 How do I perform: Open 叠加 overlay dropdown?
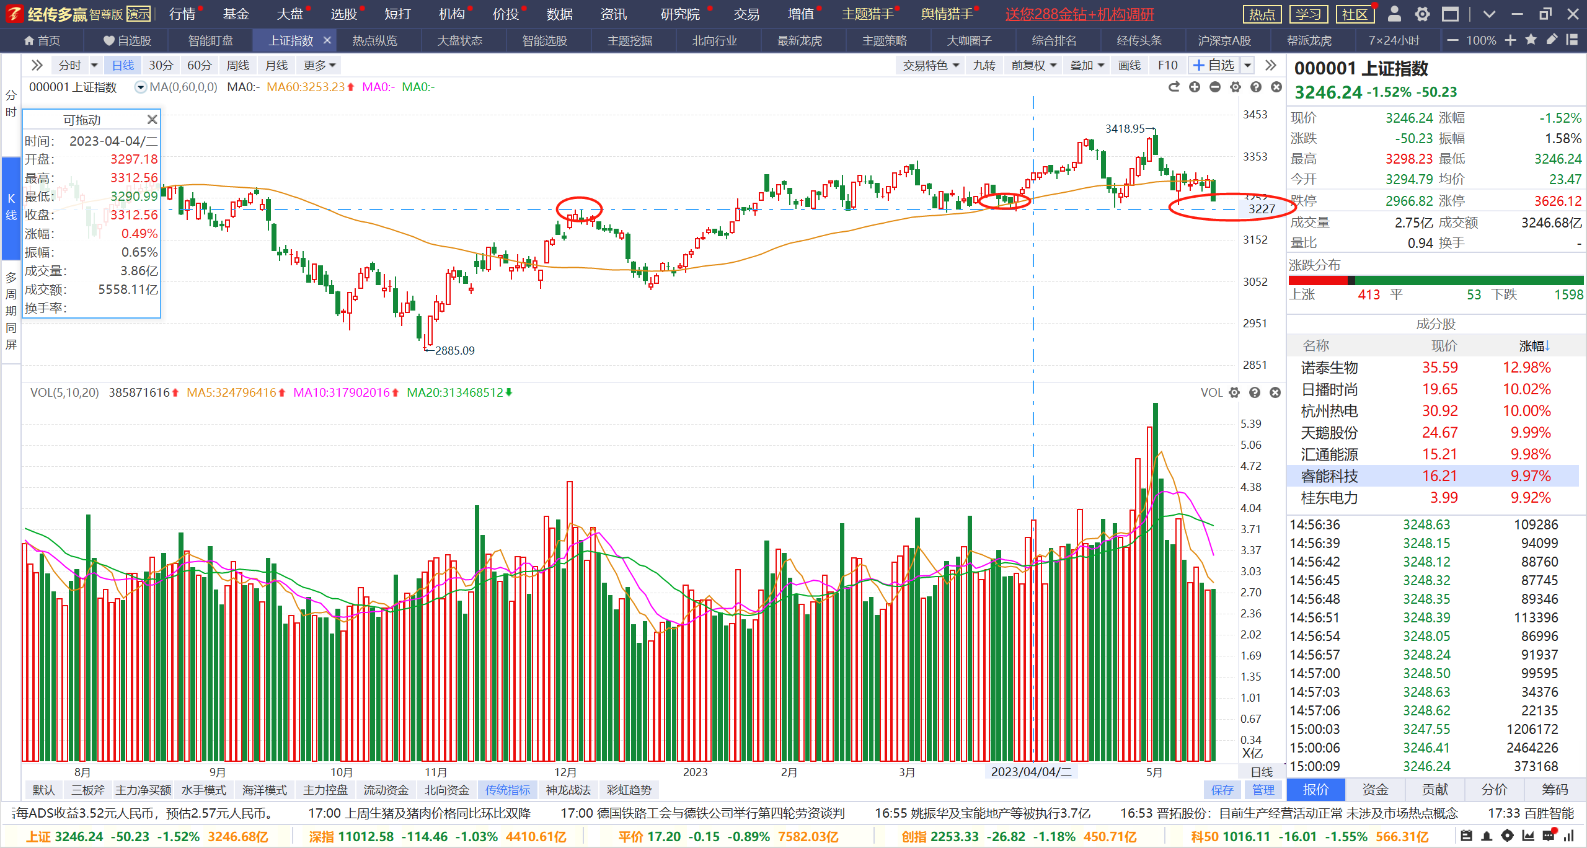coord(1087,65)
